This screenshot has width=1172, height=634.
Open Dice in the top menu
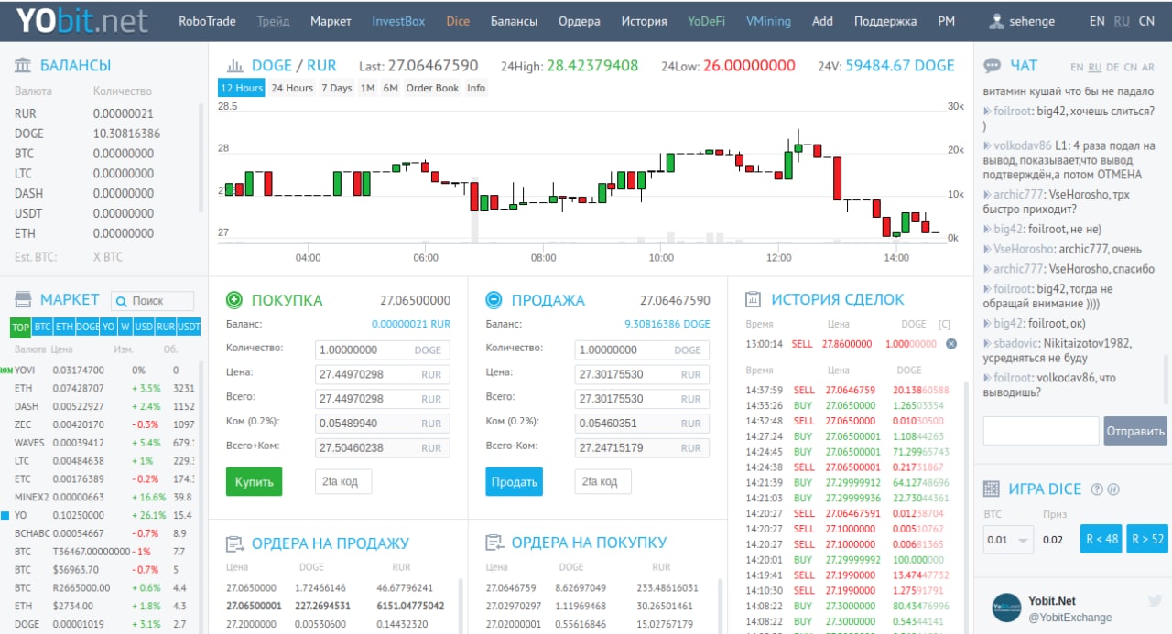point(458,21)
